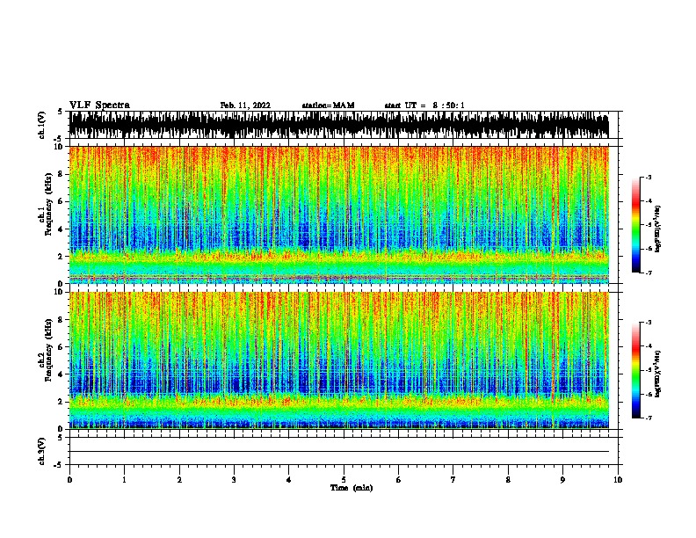
Task: Click the ch.2 colorbar log(PSD) unit label
Action: [658, 374]
